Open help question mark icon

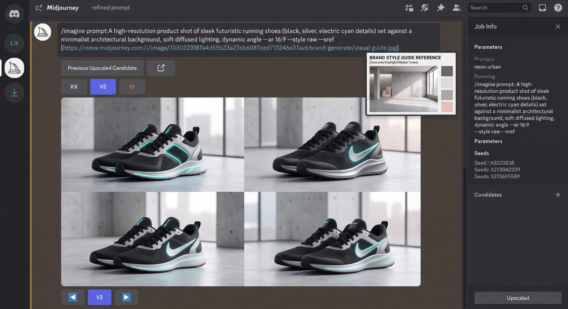click(x=558, y=8)
